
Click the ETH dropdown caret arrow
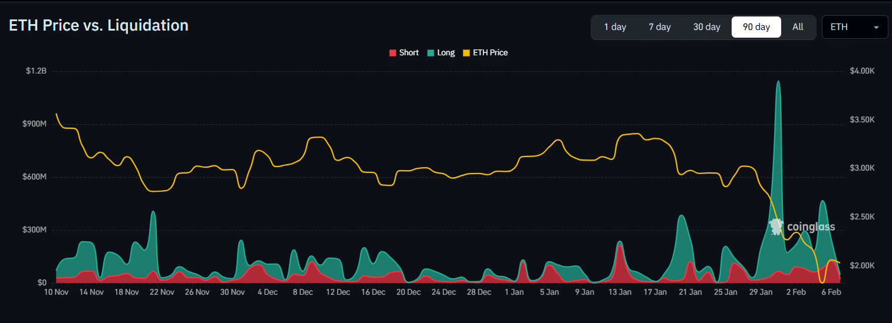[876, 28]
